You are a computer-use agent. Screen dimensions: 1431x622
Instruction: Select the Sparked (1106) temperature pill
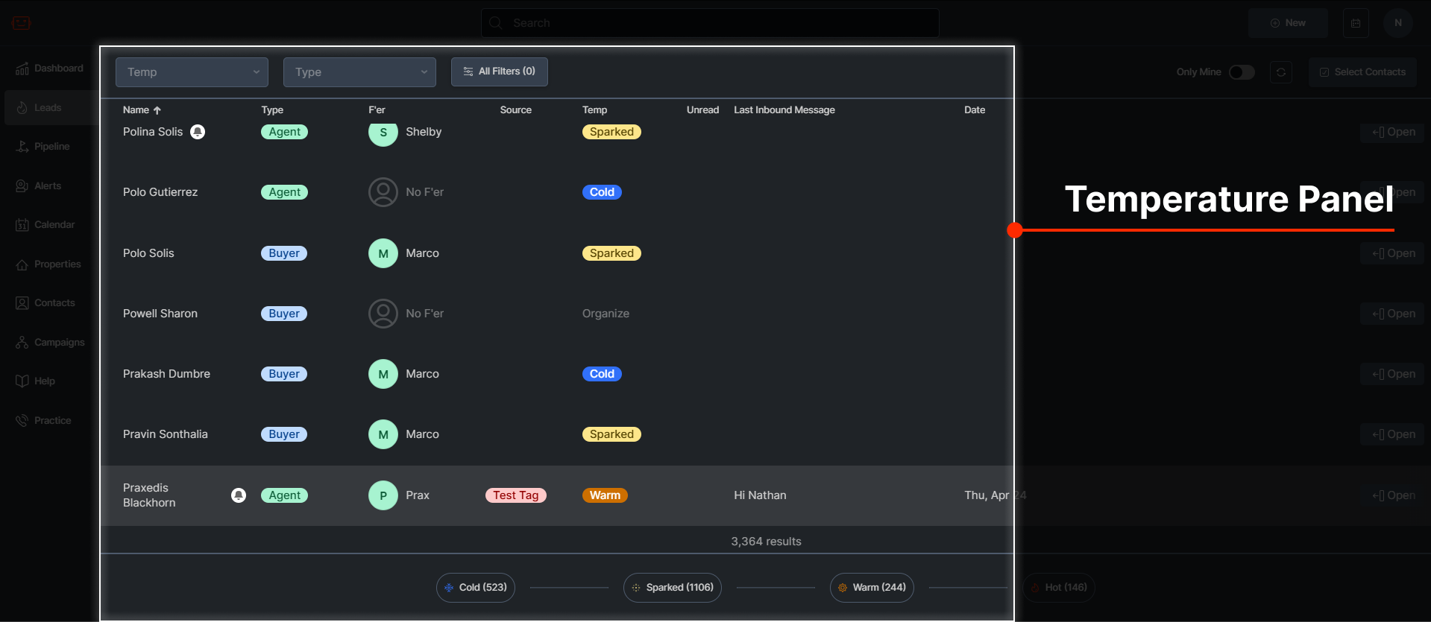point(673,588)
